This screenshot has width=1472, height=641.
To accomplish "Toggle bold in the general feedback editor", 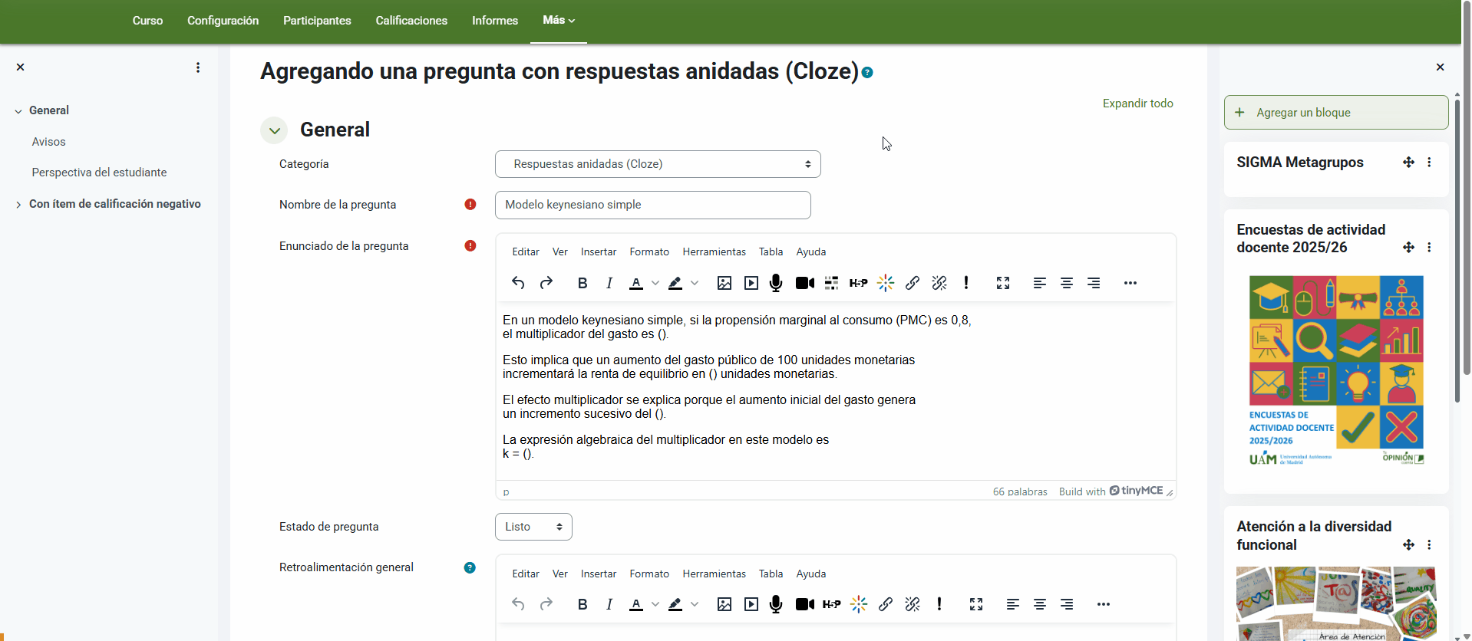I will point(583,604).
